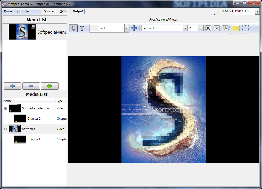This screenshot has height=189, width=262.
Task: Click the Softpedia Slideshow video thumbnail
Action: point(15,108)
